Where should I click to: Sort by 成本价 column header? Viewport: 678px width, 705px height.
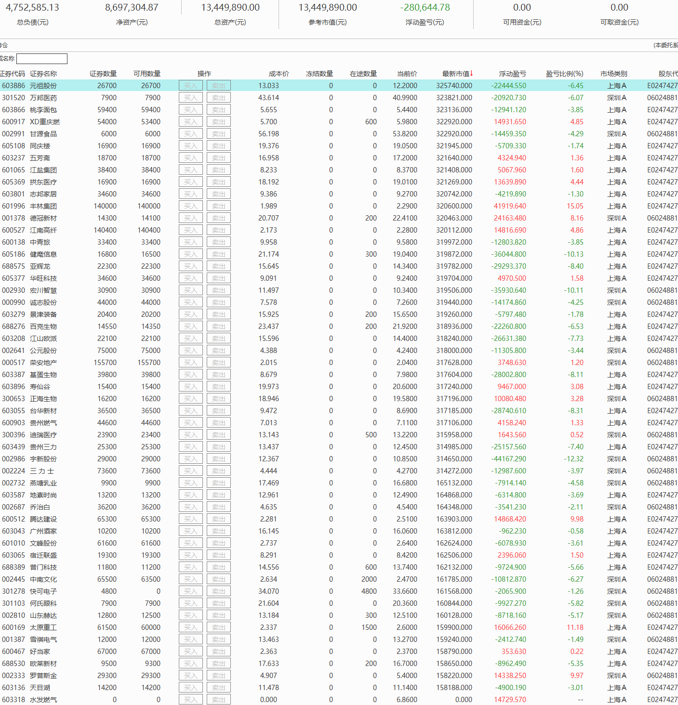tap(279, 74)
